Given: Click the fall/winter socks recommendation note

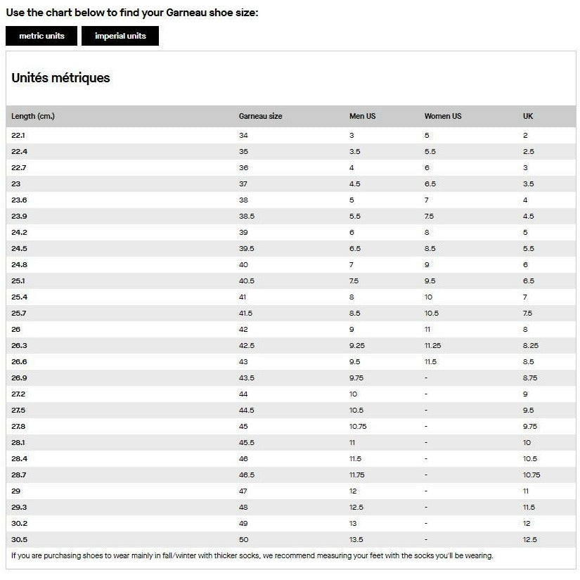Looking at the screenshot, I should click(x=252, y=555).
